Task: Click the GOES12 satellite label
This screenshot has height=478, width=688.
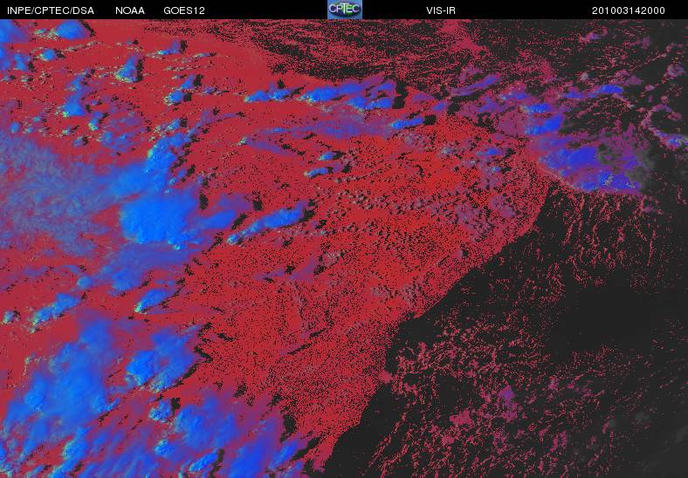Action: coord(184,10)
